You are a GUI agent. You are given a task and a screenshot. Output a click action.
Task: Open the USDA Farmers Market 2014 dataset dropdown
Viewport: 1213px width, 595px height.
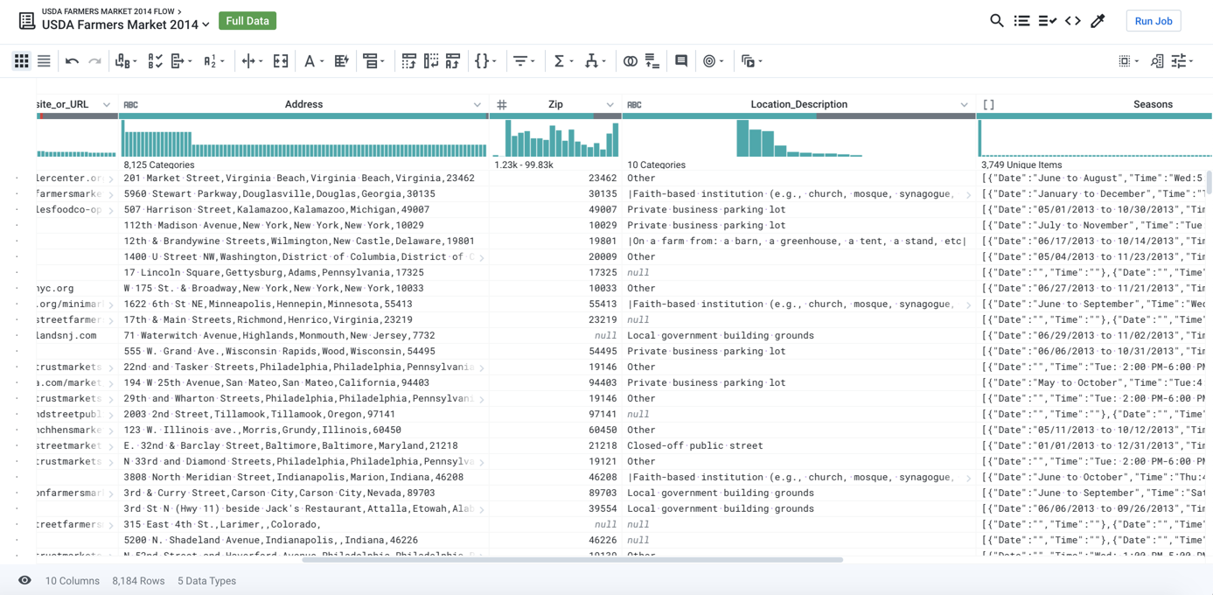(x=205, y=25)
